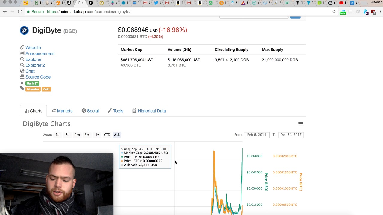Click the $0.060000 price axis label
The height and width of the screenshot is (215, 383).
click(x=254, y=156)
